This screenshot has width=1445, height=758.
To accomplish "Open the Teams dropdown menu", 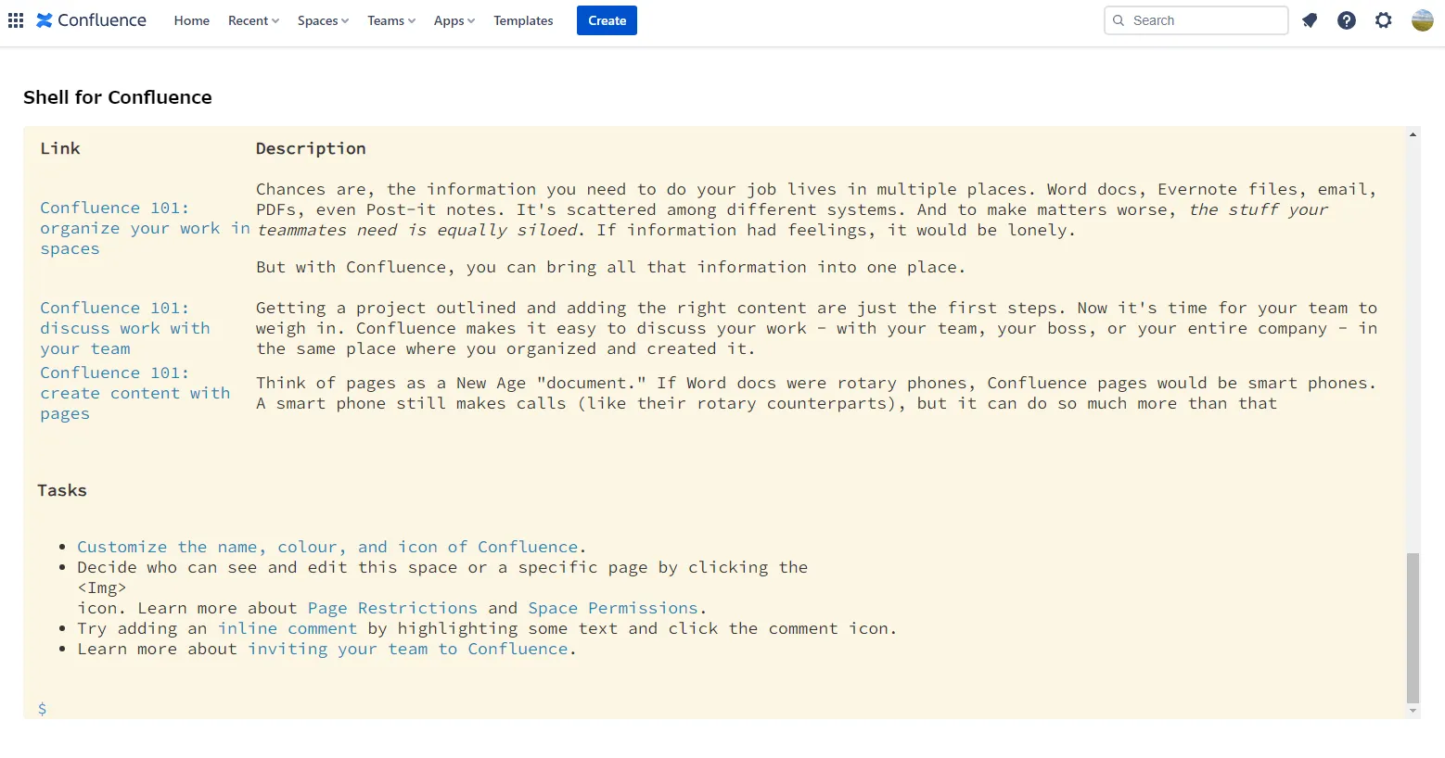I will pyautogui.click(x=390, y=20).
